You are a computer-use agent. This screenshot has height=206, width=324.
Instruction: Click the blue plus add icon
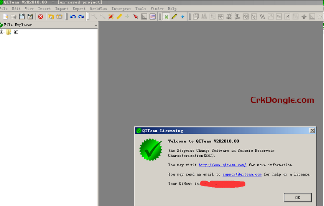tap(183, 16)
